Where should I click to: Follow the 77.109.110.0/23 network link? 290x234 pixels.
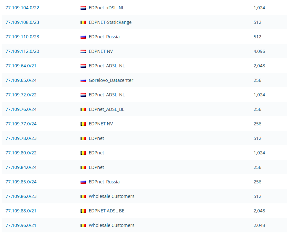[x=22, y=37]
